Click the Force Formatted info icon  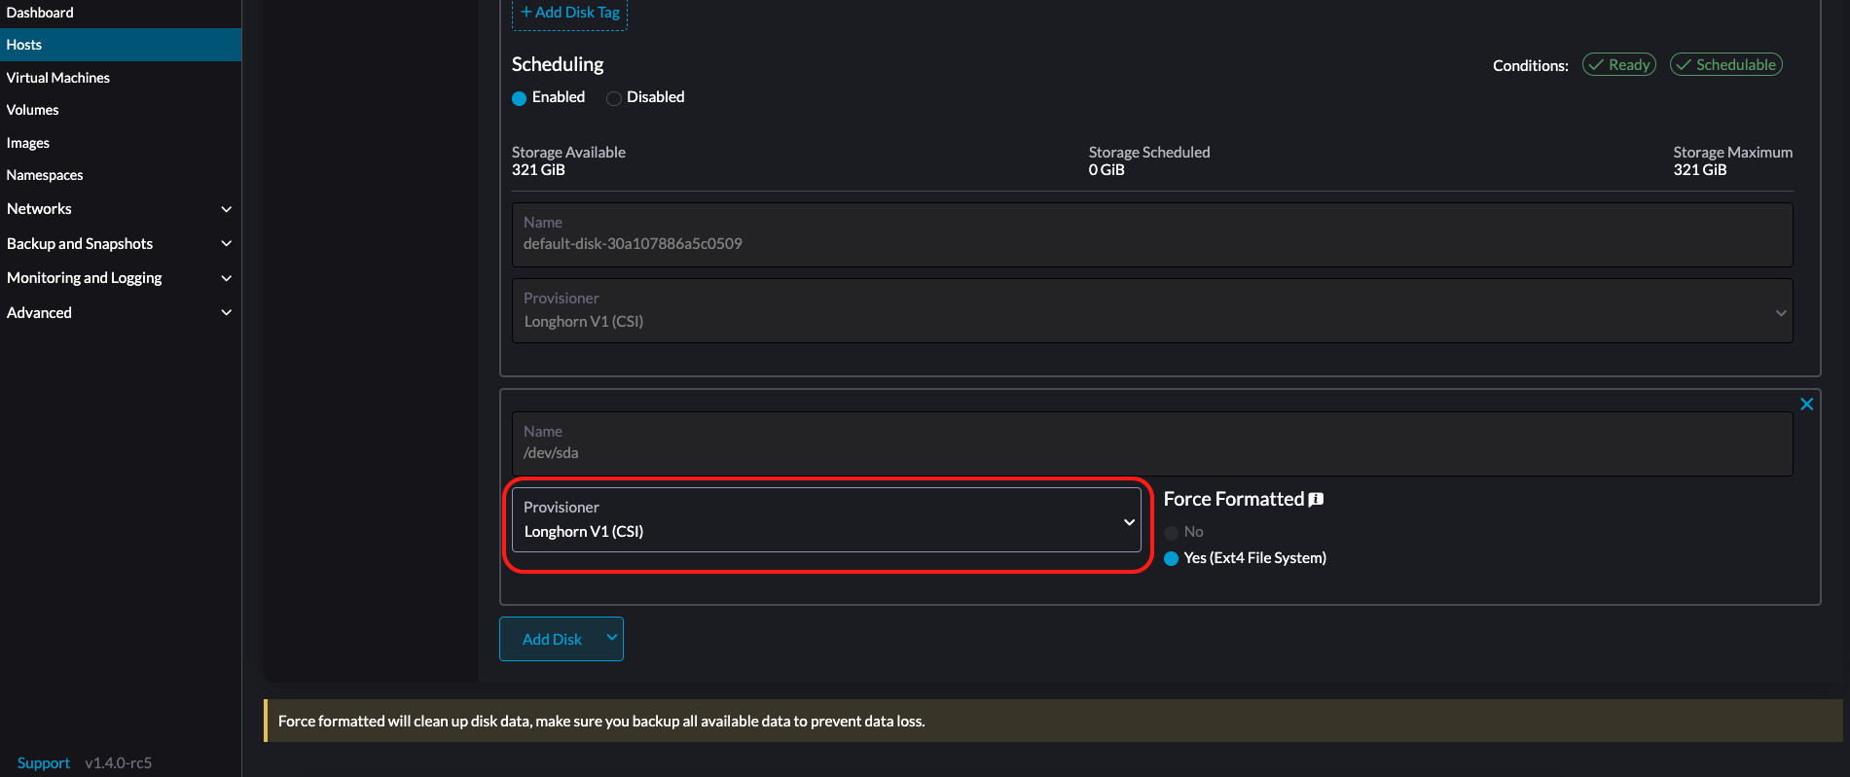pyautogui.click(x=1316, y=500)
